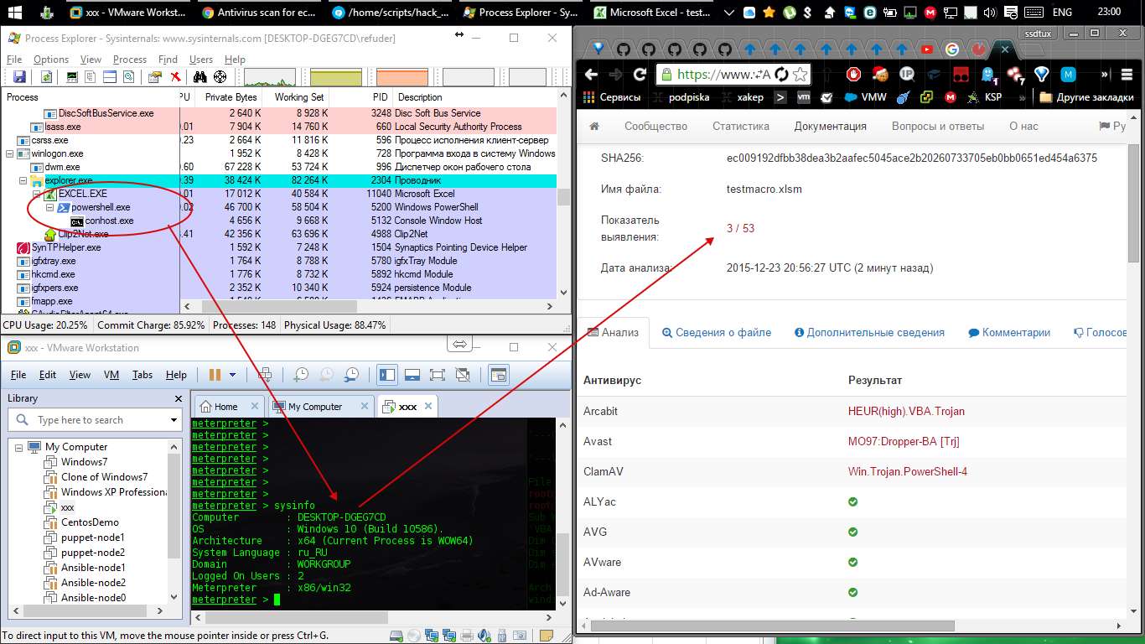Select CentosDemo VM in Library tree
The width and height of the screenshot is (1145, 644).
coord(90,522)
